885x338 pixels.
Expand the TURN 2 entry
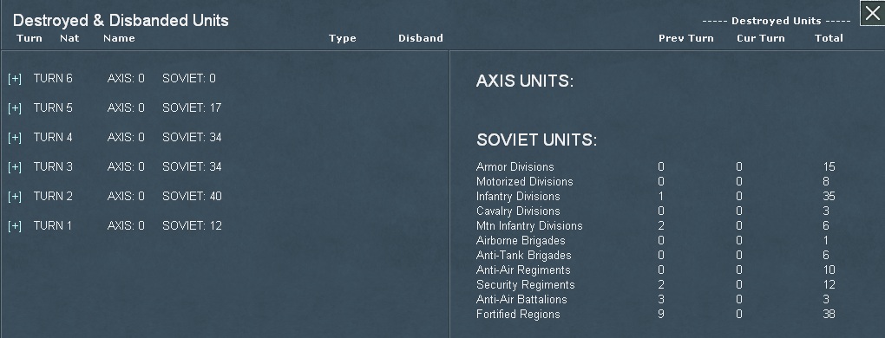coord(15,197)
